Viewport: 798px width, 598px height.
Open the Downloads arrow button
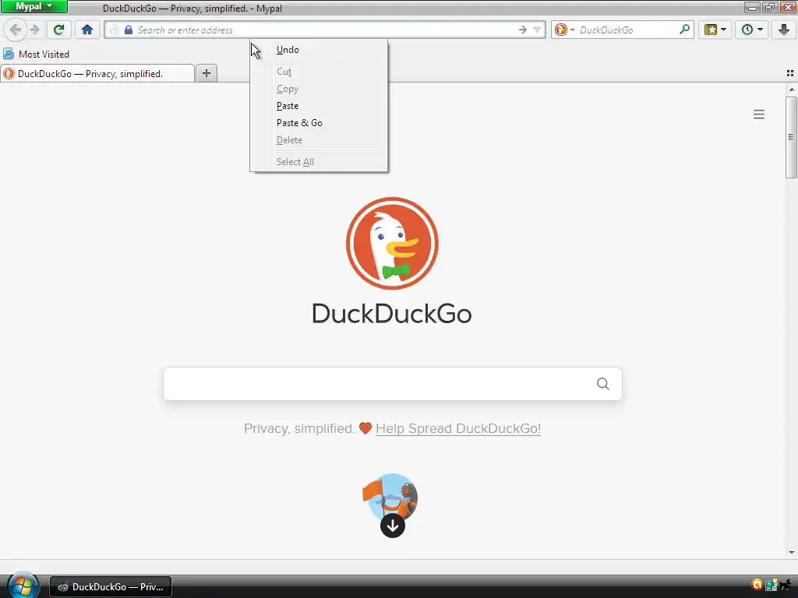pyautogui.click(x=784, y=30)
